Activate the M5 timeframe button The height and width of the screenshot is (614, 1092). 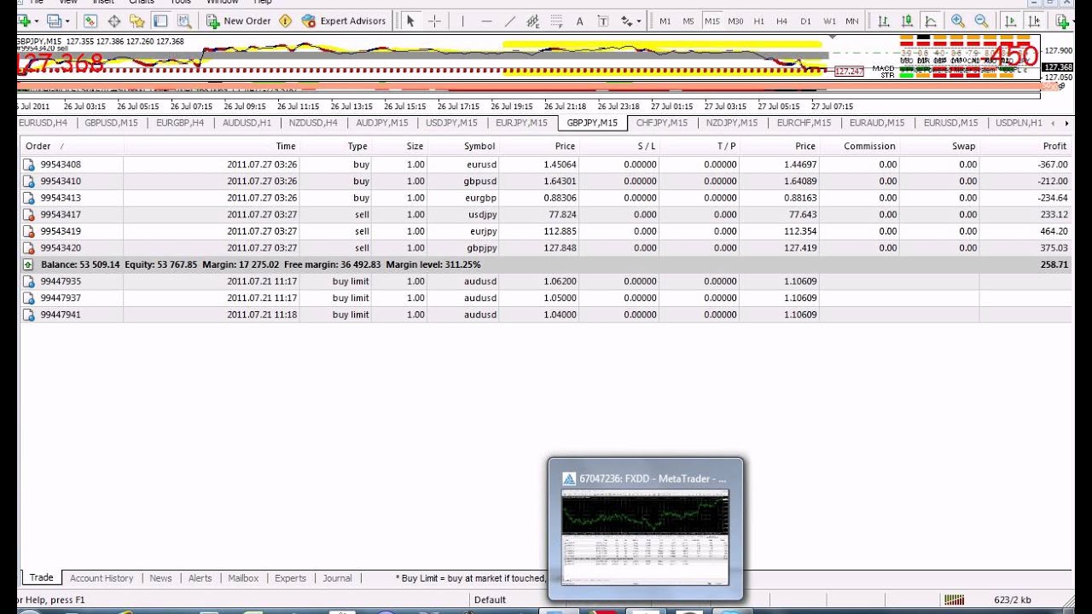[688, 20]
